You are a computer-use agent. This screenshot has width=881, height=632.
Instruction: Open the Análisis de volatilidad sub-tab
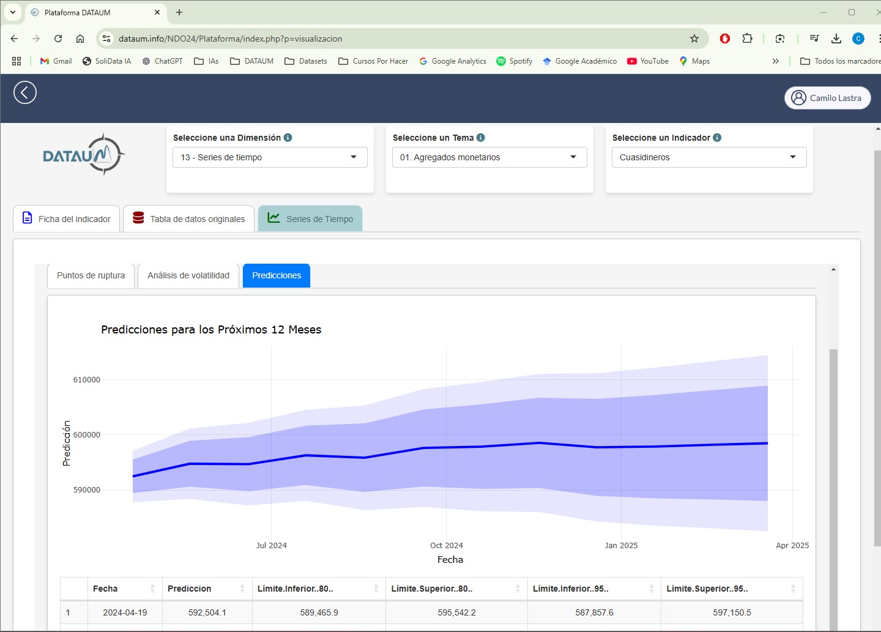point(188,275)
